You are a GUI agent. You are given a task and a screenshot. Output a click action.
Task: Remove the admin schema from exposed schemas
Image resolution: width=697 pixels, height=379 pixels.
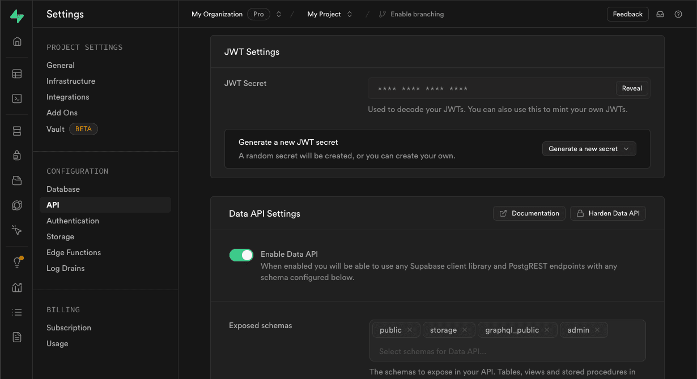click(x=597, y=329)
